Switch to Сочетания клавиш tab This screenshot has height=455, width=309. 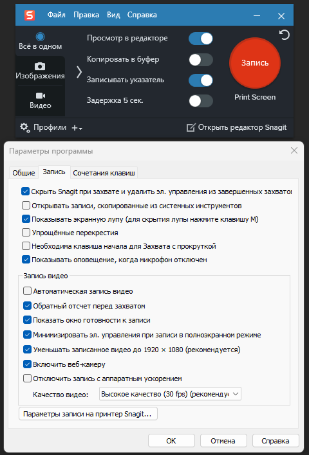[x=104, y=173]
